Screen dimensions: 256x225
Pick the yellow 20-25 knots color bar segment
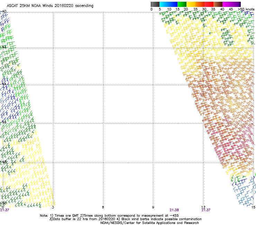[x=191, y=4]
